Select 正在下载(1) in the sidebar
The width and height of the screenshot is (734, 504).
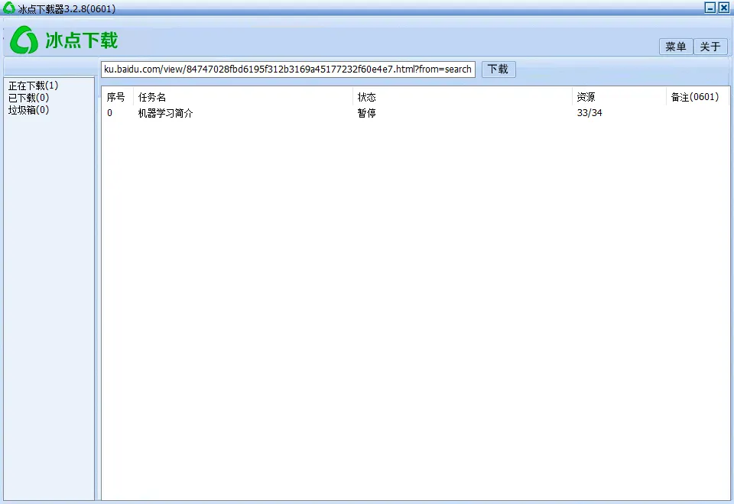(x=33, y=86)
